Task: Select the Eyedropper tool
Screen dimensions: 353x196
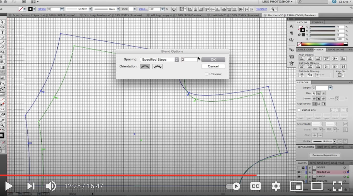Action: click(x=3, y=120)
